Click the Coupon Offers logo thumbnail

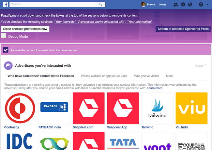pos(191,141)
